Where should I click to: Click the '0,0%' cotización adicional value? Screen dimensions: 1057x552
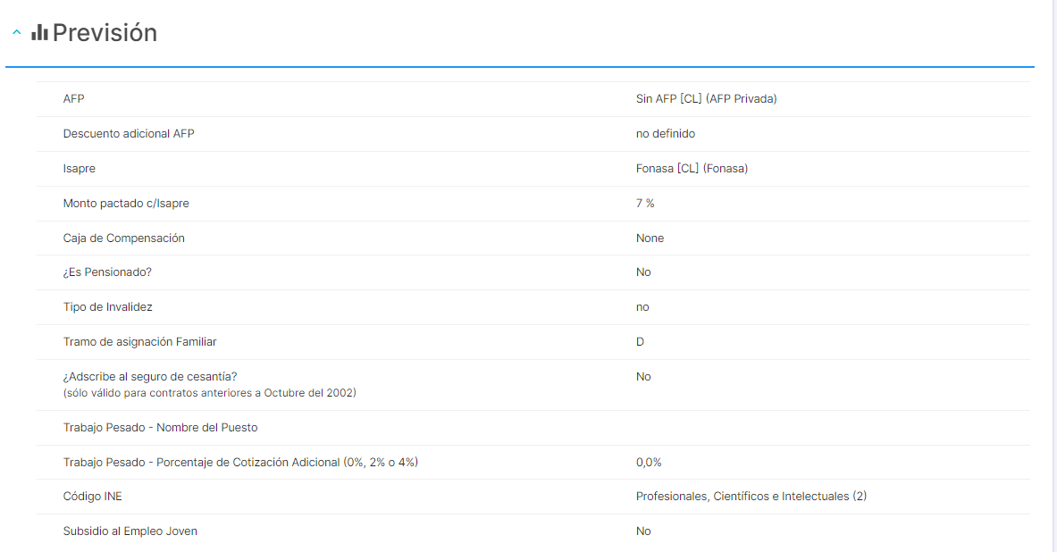[649, 463]
